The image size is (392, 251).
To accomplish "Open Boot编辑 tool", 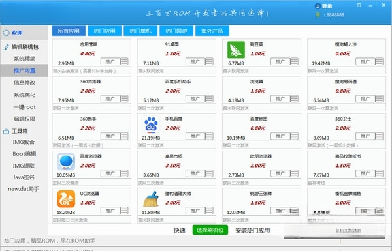I will point(24,154).
